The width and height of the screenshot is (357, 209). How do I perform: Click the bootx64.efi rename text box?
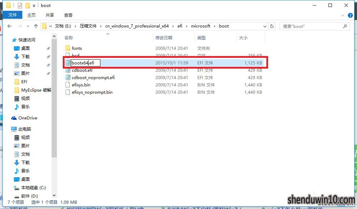pyautogui.click(x=85, y=63)
